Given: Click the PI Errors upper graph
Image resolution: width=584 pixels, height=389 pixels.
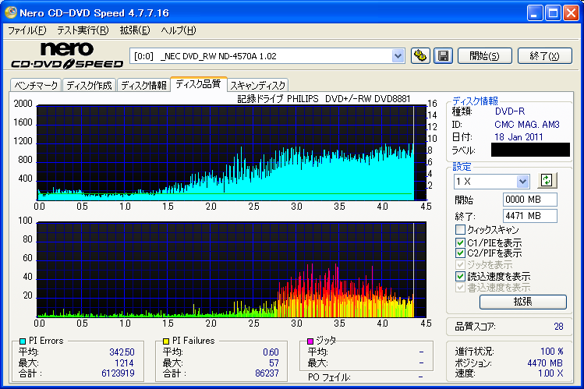Looking at the screenshot, I should pyautogui.click(x=232, y=153).
